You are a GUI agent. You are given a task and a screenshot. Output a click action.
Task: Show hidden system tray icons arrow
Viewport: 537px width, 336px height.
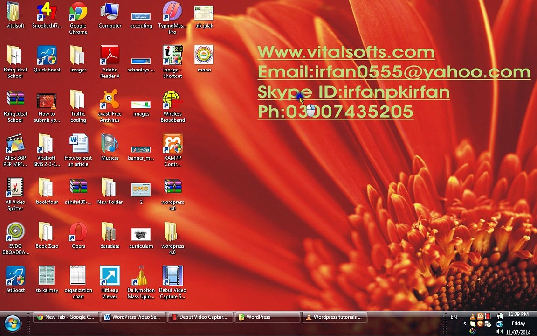point(465,323)
